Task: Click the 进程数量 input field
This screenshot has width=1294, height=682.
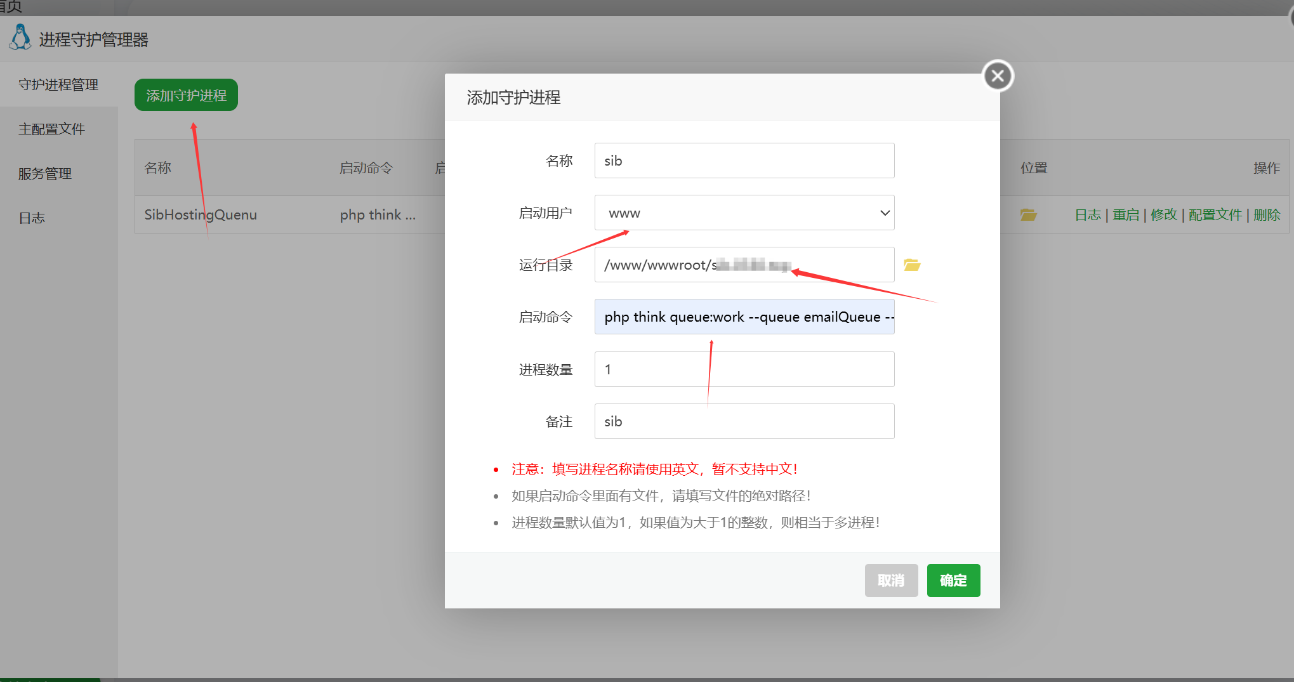Action: (744, 369)
